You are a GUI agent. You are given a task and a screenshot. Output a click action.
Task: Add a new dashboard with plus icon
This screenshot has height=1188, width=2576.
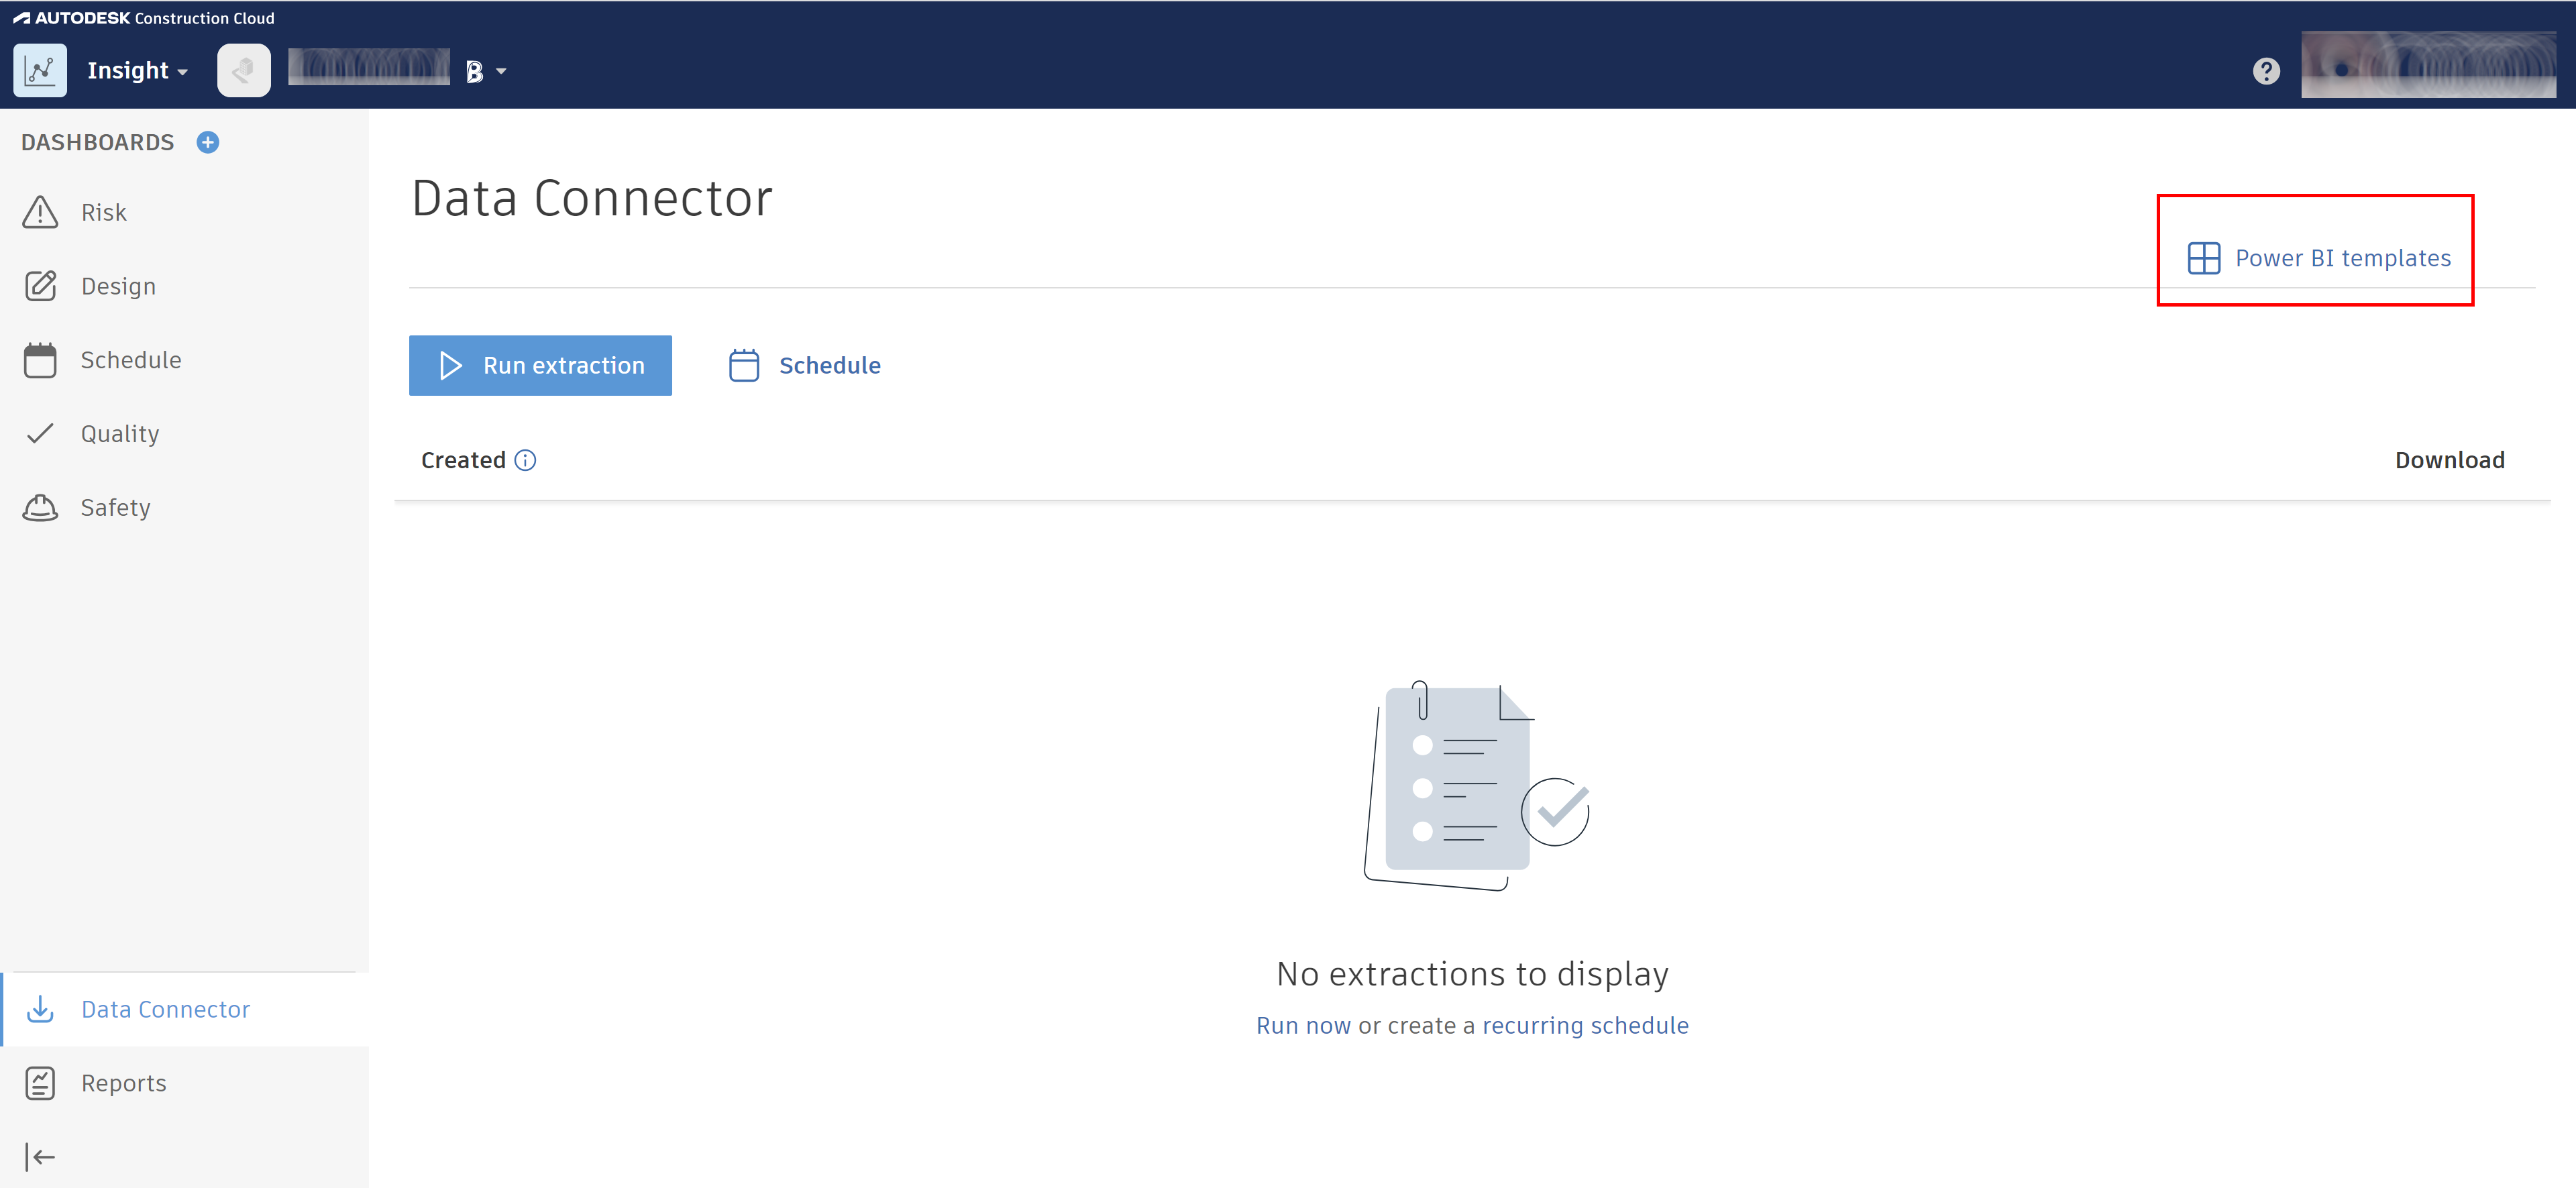208,142
